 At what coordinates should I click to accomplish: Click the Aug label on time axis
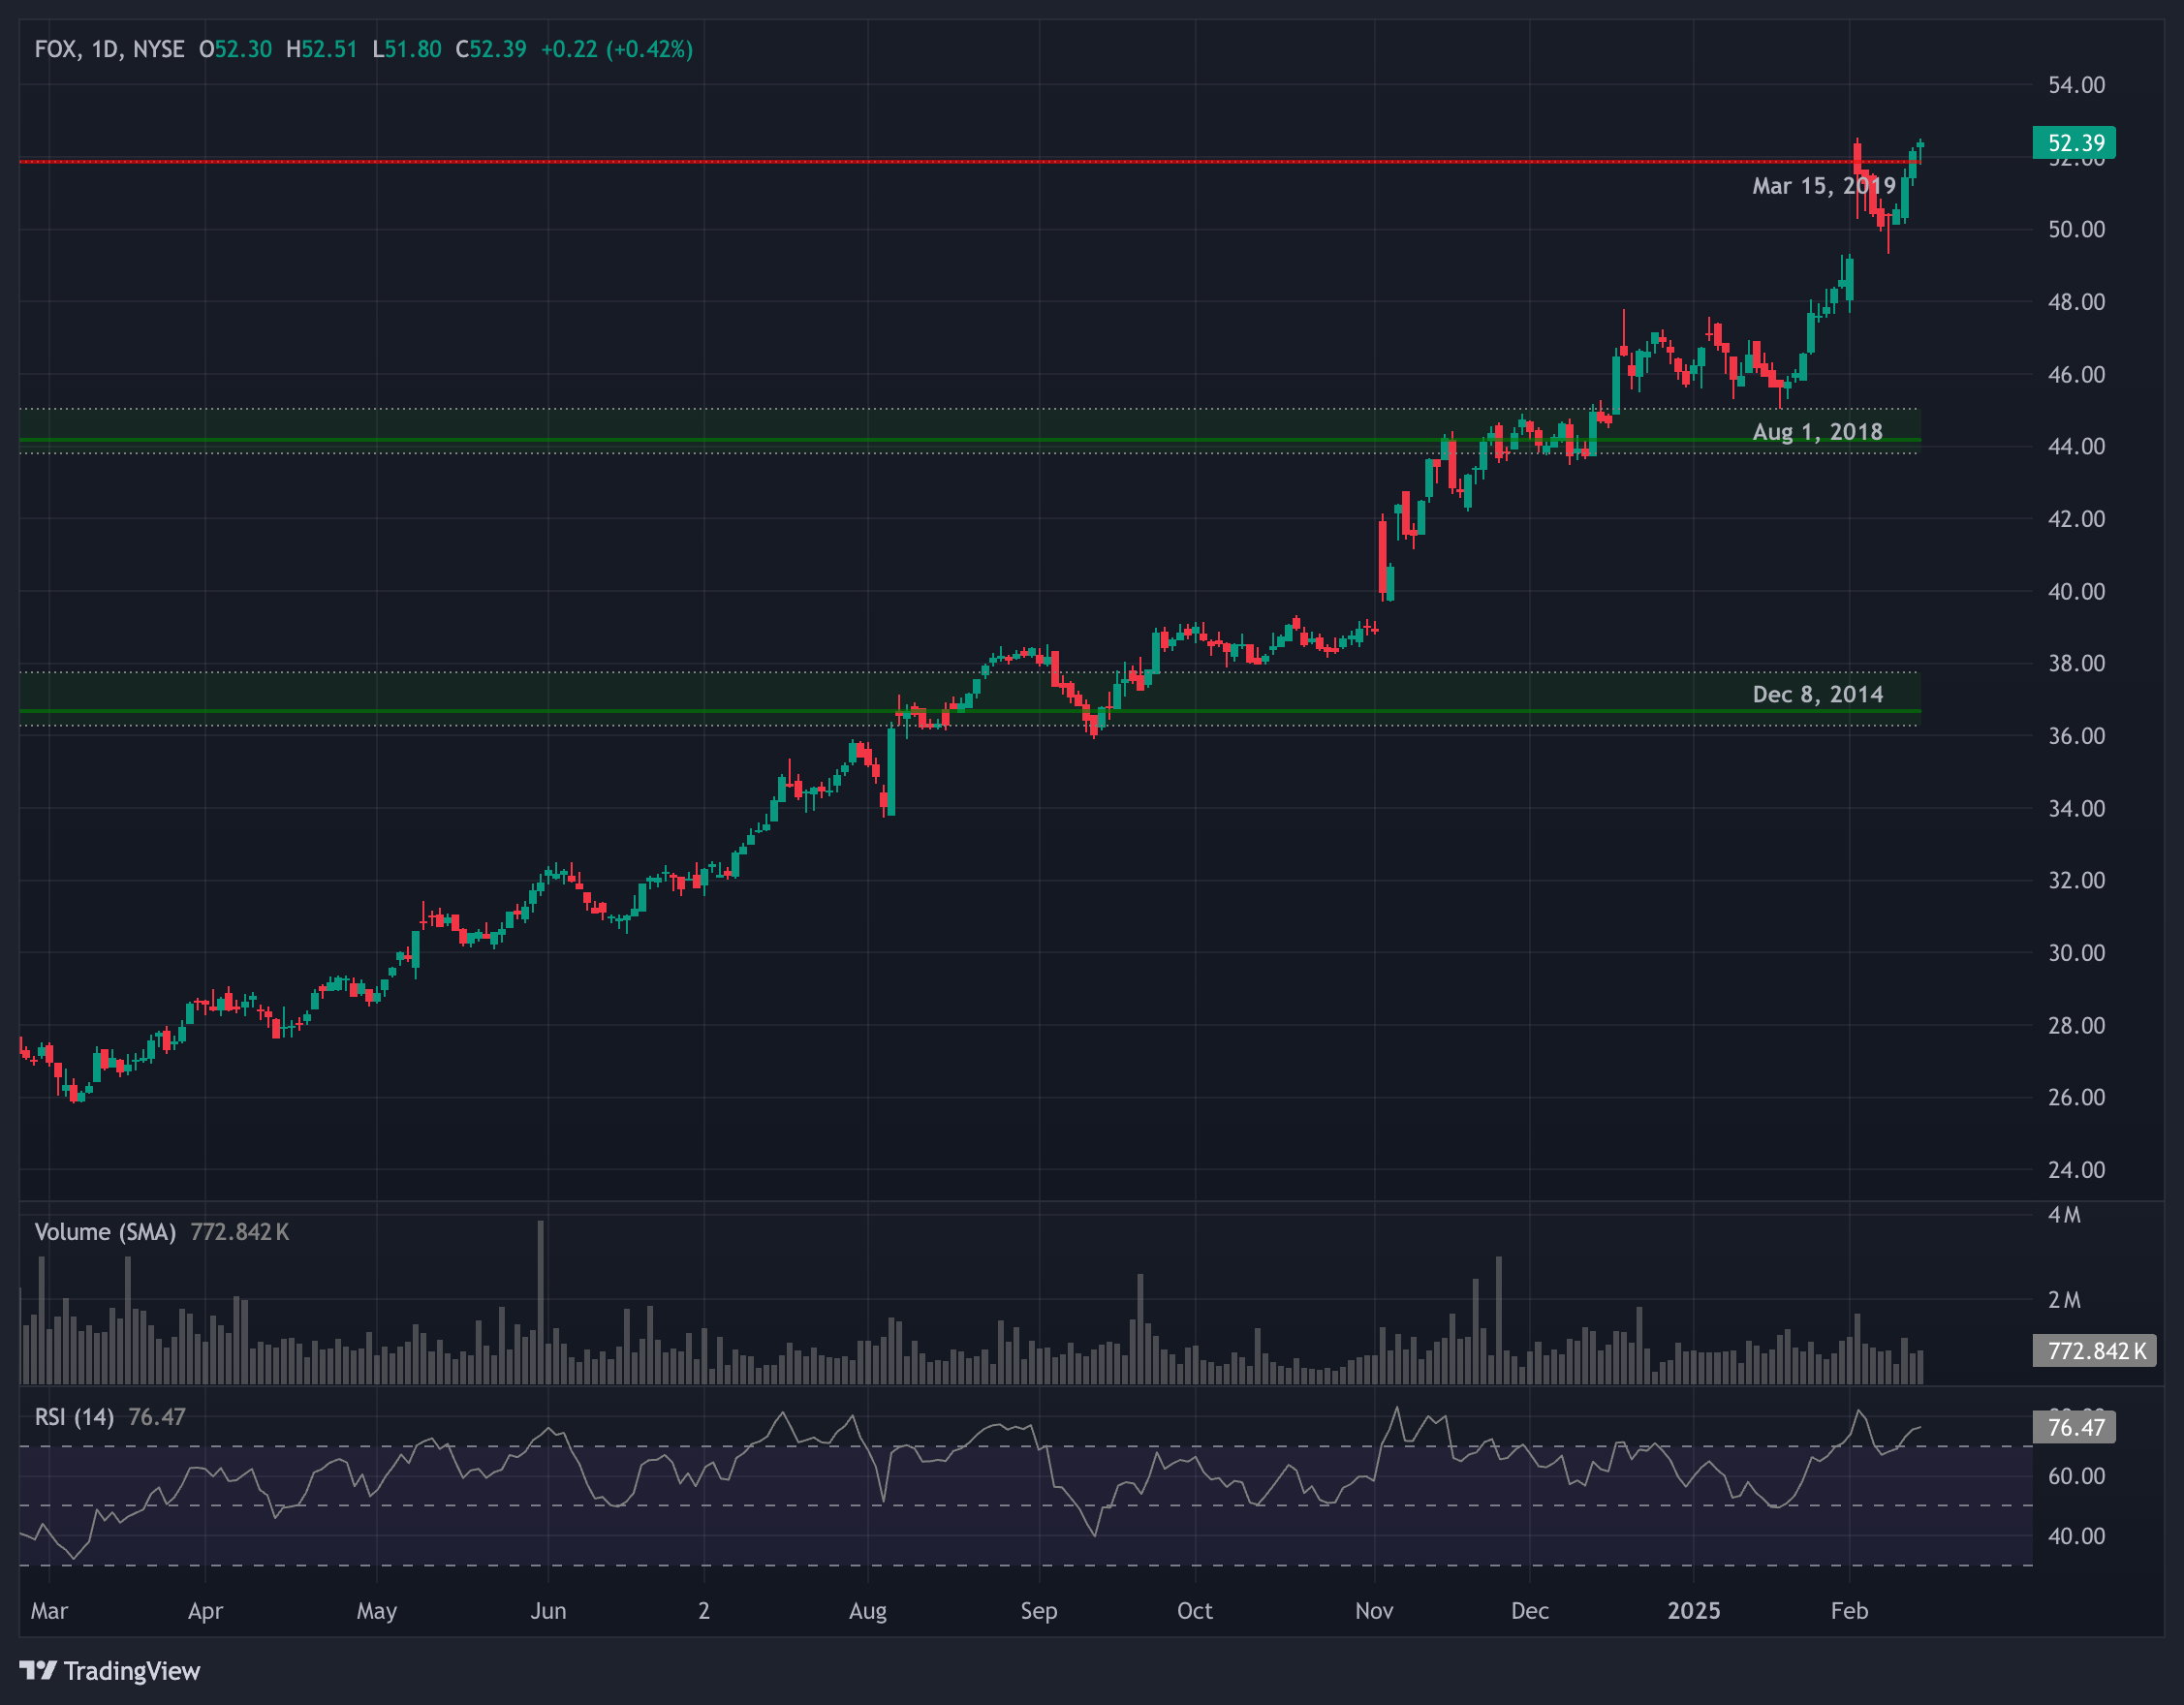coord(868,1611)
